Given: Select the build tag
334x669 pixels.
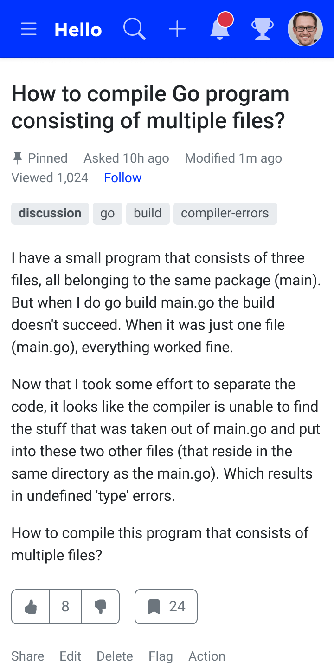Looking at the screenshot, I should point(148,213).
